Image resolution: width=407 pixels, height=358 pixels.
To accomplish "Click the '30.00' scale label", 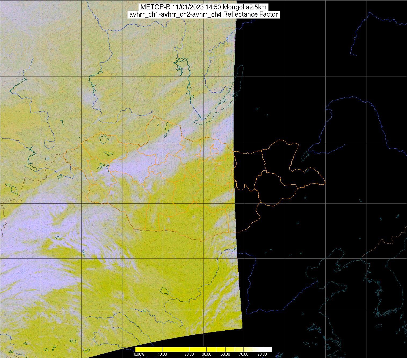I will pos(206,355).
